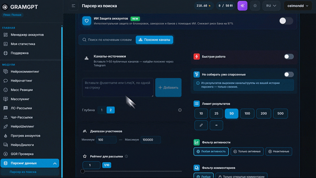Viewport: 316px width, 178px height.
Task: Click the Максимум participants field
Action: tap(151, 140)
